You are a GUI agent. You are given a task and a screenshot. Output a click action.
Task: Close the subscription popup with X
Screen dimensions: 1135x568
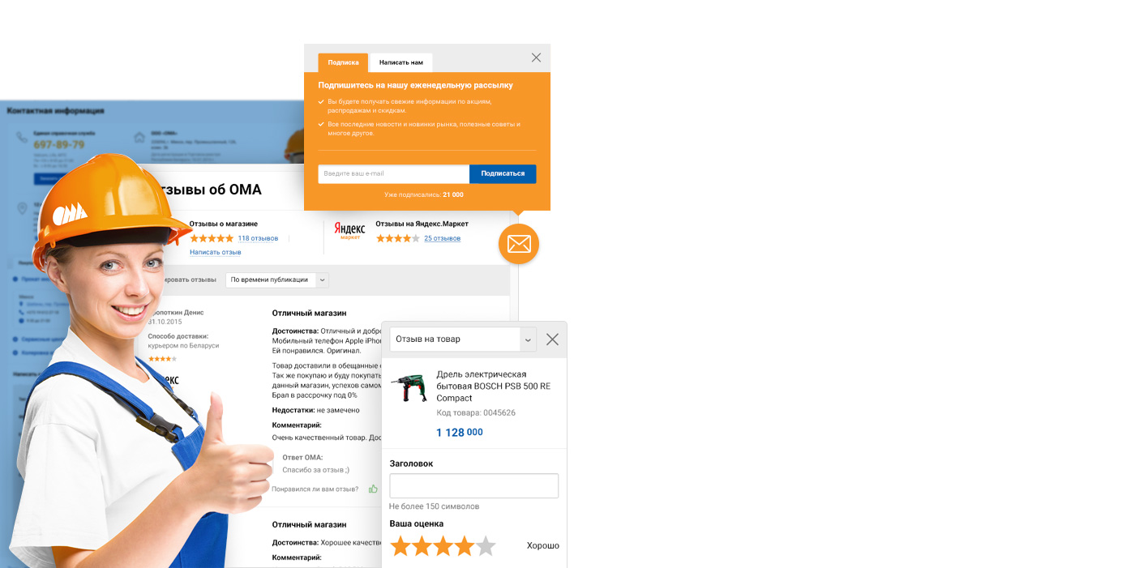click(x=536, y=58)
